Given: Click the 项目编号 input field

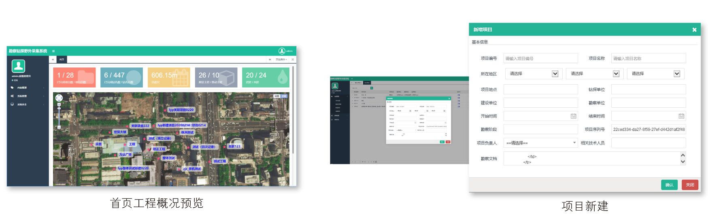Looking at the screenshot, I should pyautogui.click(x=540, y=58).
